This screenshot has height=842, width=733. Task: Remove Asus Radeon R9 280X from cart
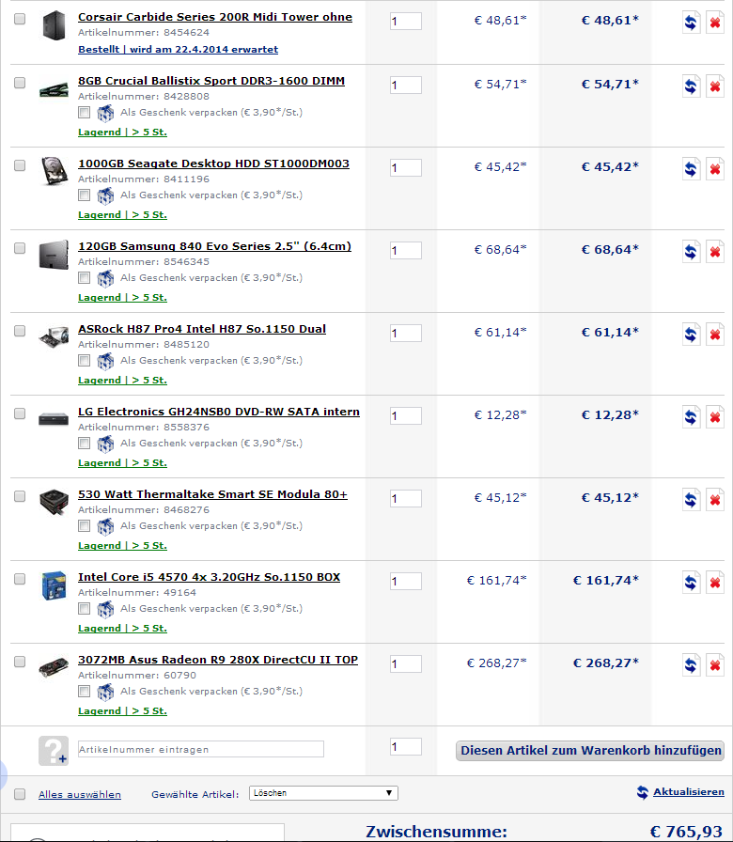pos(715,665)
